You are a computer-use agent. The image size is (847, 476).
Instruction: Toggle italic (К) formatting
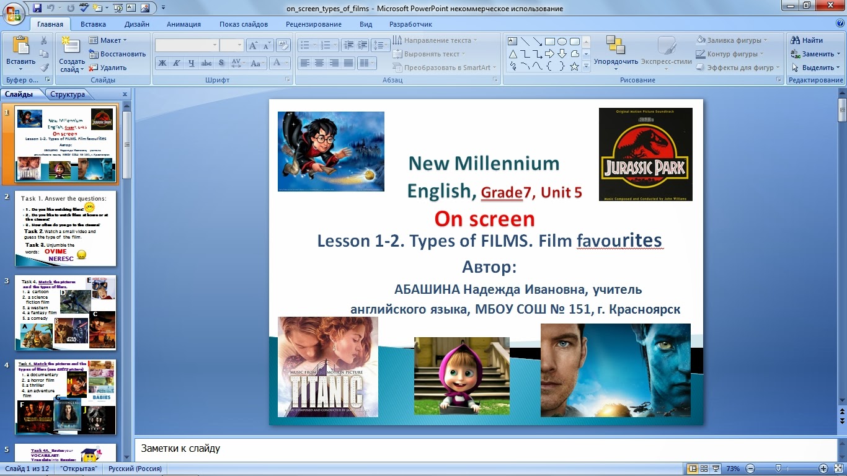point(177,63)
